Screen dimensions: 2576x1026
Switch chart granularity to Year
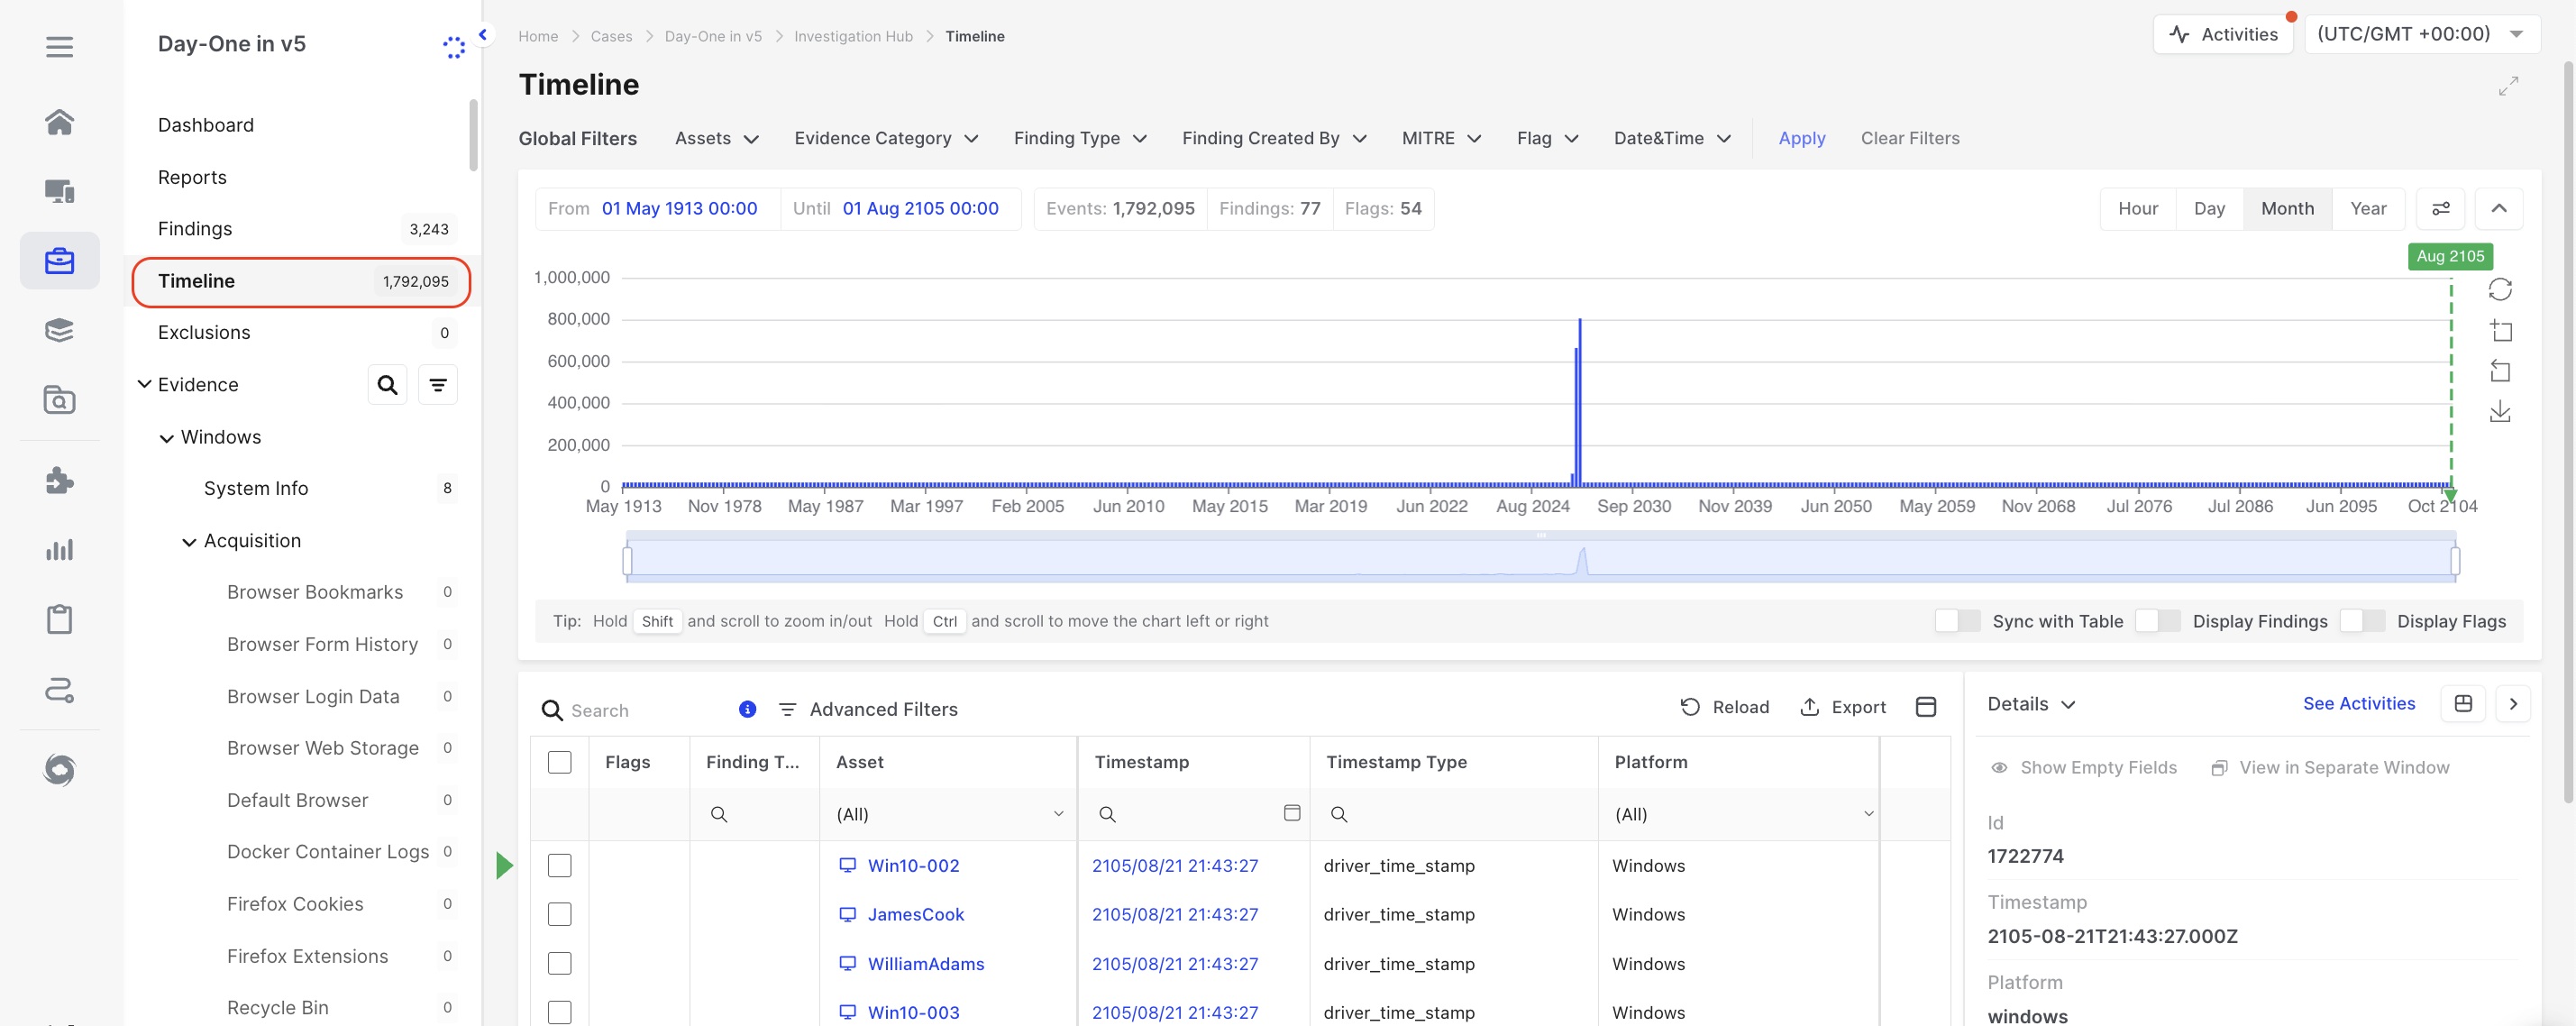(x=2368, y=209)
